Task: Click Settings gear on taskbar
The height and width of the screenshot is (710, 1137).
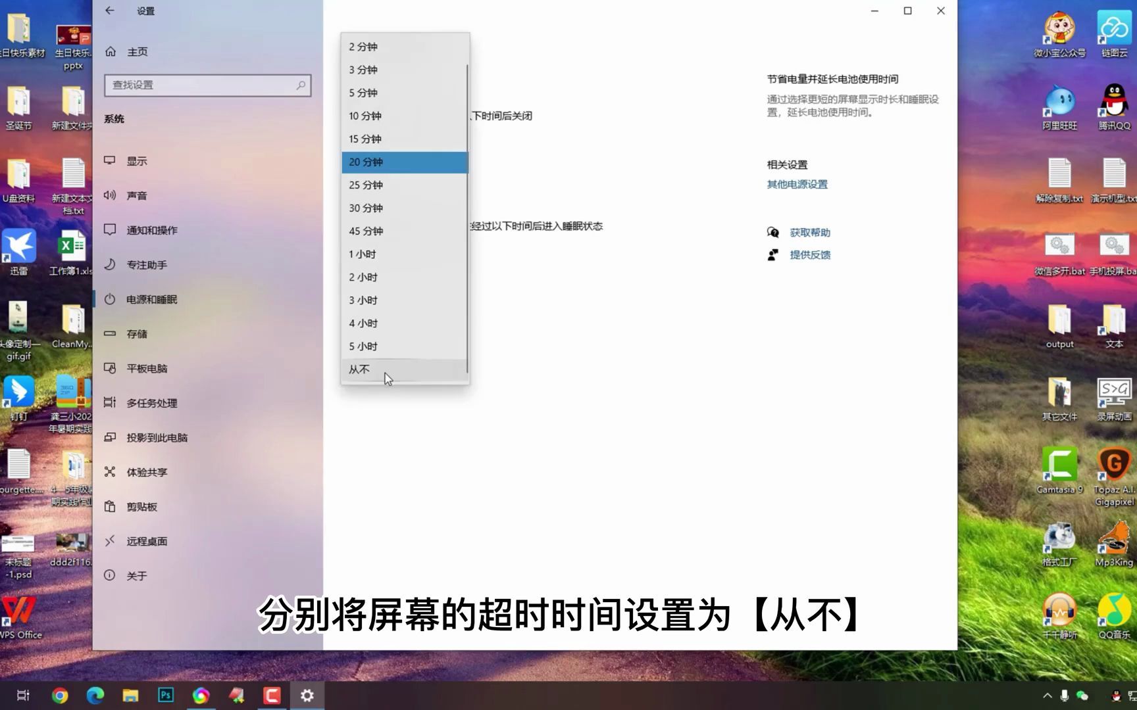Action: point(307,695)
